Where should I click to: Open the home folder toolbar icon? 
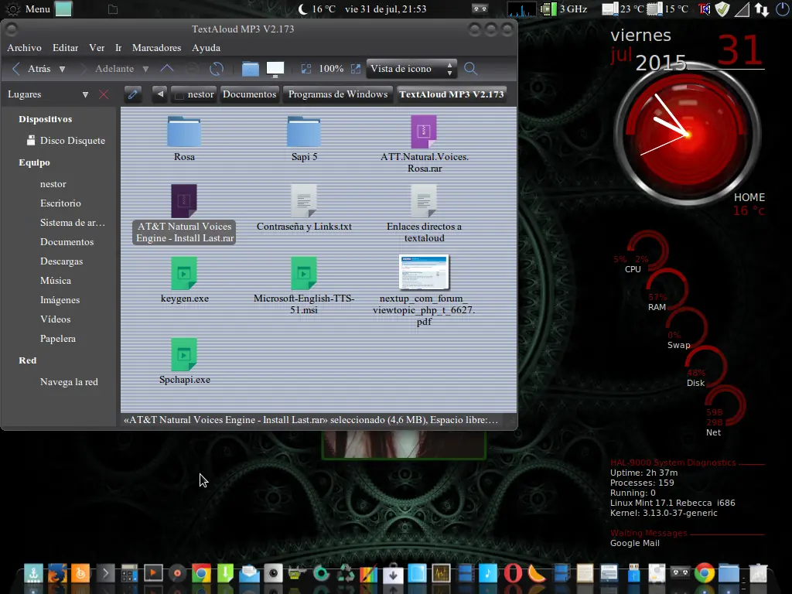tap(250, 69)
